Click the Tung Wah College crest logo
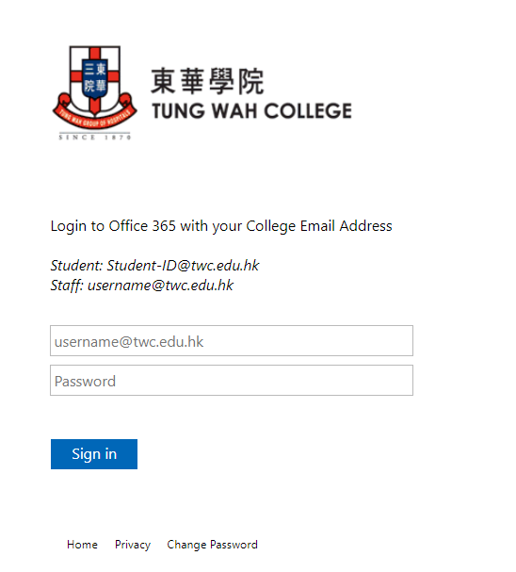 click(x=95, y=92)
